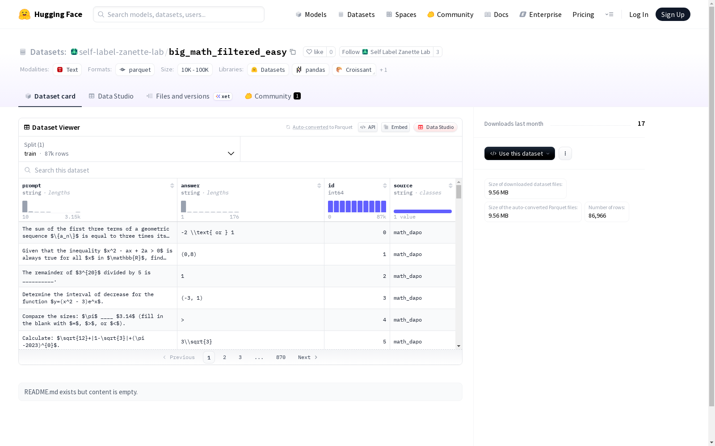Go to page 3 of the dataset
The width and height of the screenshot is (715, 446).
pyautogui.click(x=240, y=357)
